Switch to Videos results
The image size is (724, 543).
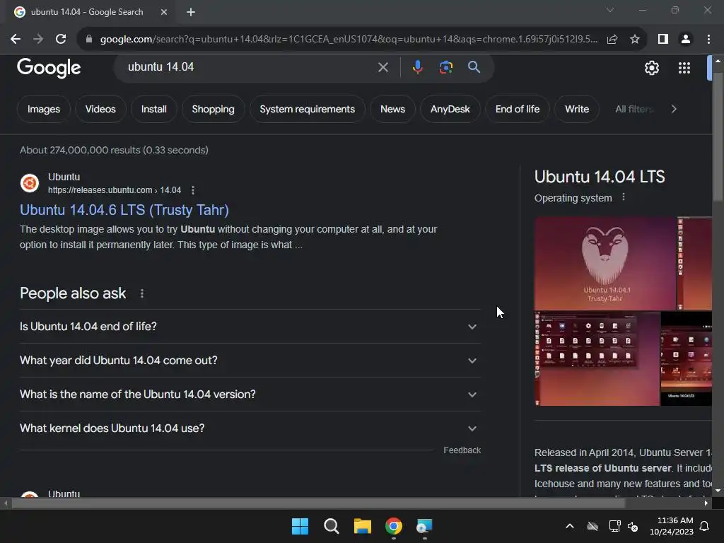(x=100, y=109)
